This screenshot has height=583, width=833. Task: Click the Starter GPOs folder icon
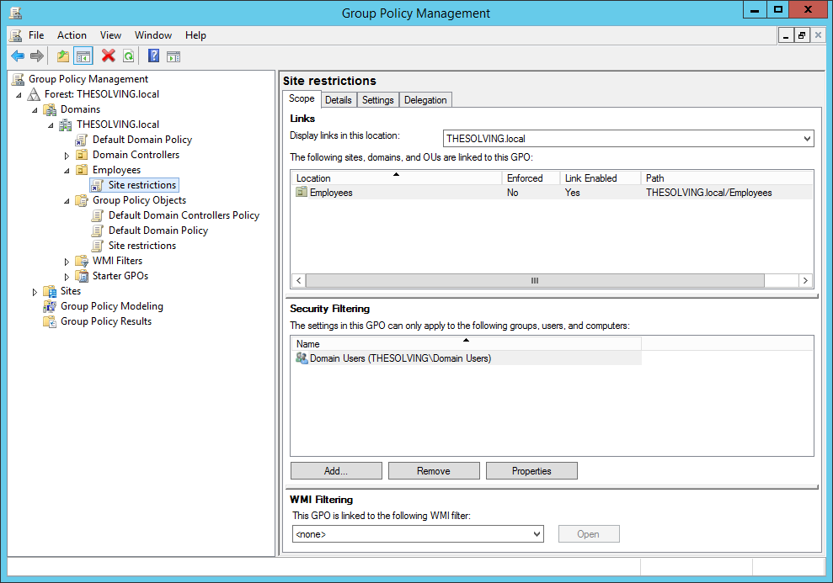tap(82, 277)
